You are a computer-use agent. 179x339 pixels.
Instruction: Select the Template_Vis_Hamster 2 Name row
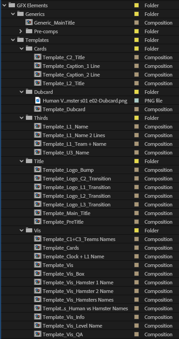[89, 291]
